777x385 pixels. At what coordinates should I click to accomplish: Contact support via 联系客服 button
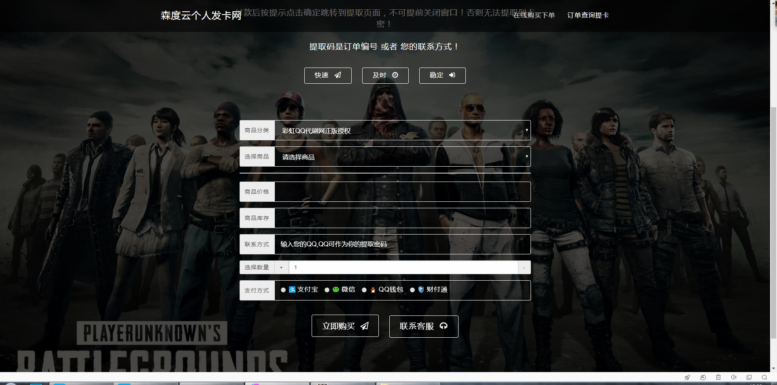[424, 326]
